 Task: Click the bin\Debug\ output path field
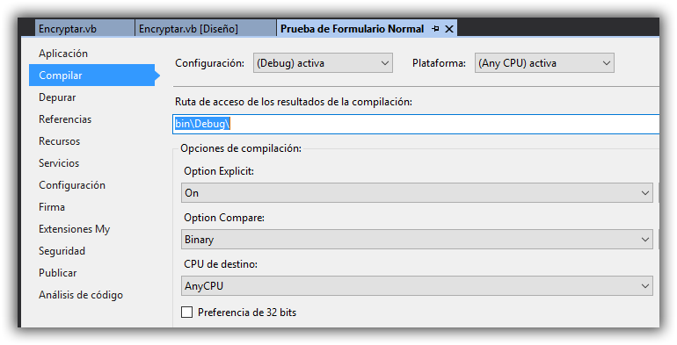click(x=416, y=124)
